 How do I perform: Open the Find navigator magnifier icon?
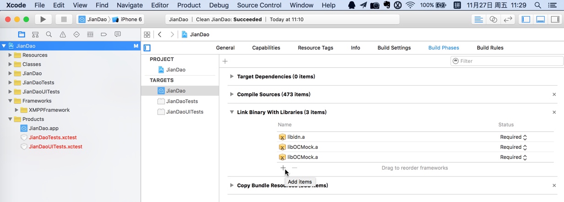pyautogui.click(x=49, y=34)
